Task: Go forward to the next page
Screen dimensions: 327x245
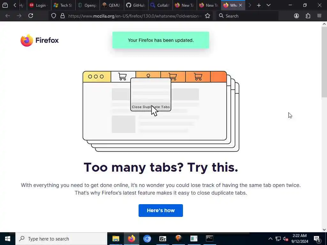Action: [x=19, y=16]
